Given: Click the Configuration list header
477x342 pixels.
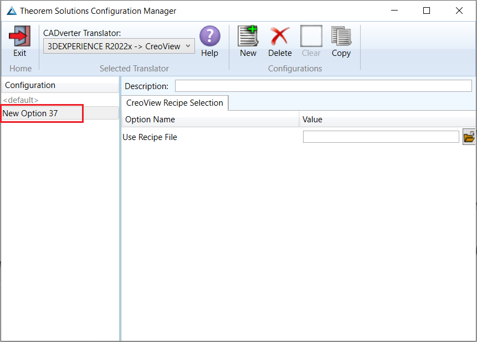Looking at the screenshot, I should point(60,85).
